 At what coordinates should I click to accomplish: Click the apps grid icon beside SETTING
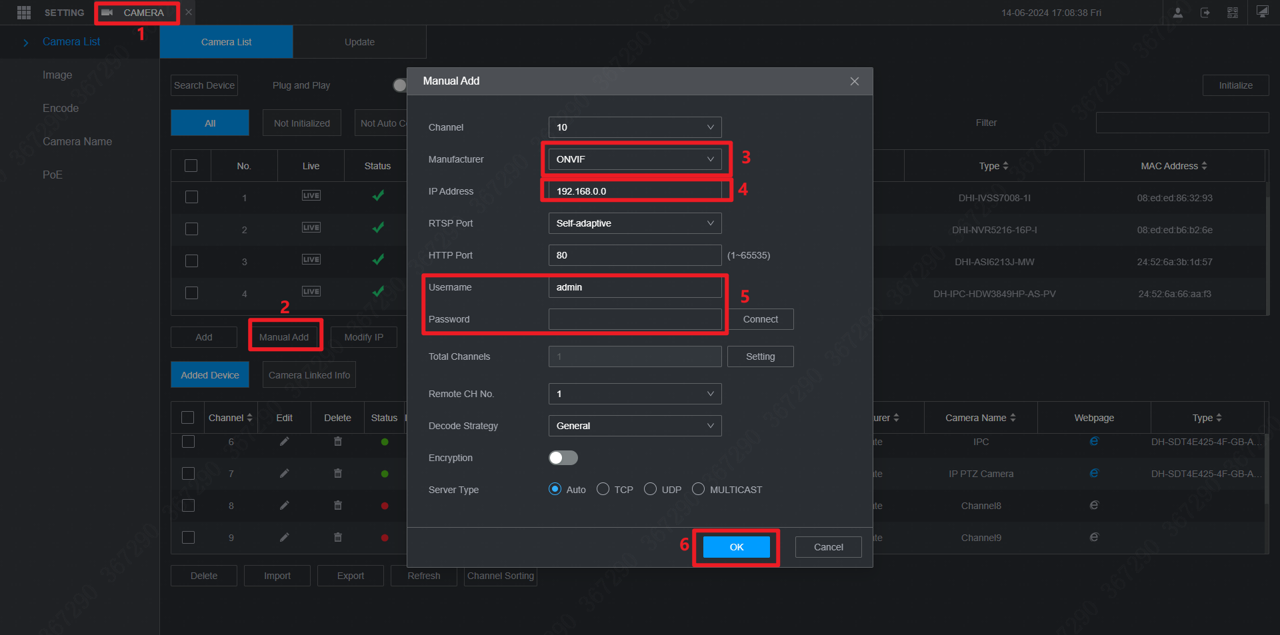pos(24,12)
